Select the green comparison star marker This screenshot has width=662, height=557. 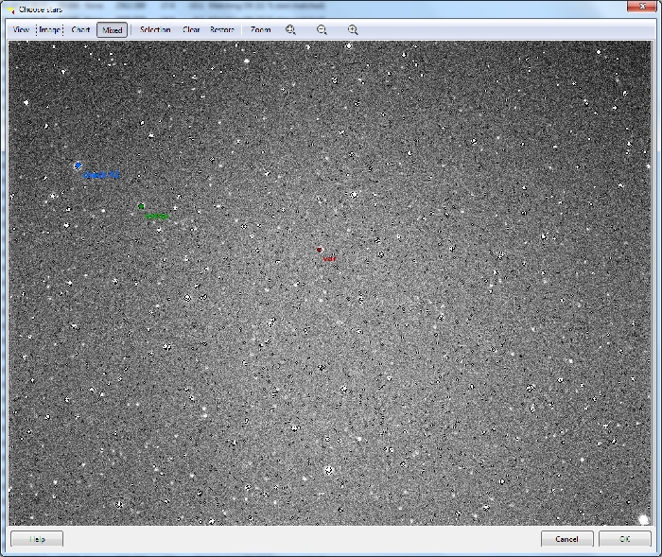click(142, 206)
